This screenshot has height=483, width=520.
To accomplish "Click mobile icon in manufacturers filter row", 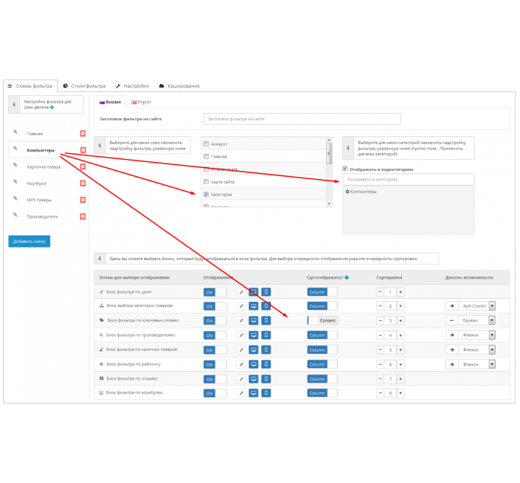I will click(266, 335).
